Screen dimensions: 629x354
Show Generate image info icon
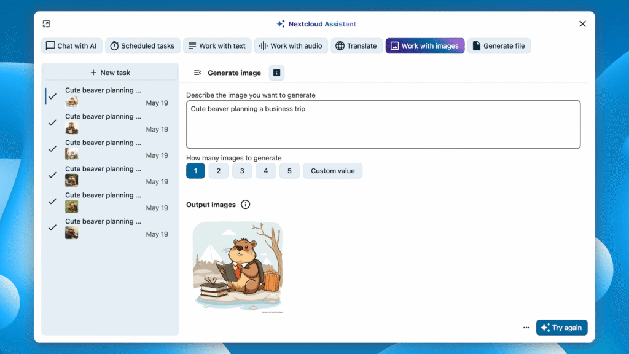[276, 73]
